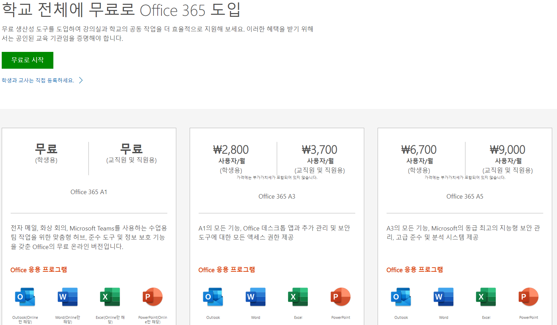
Task: Click the Office 365 A5 plan title
Action: [465, 197]
